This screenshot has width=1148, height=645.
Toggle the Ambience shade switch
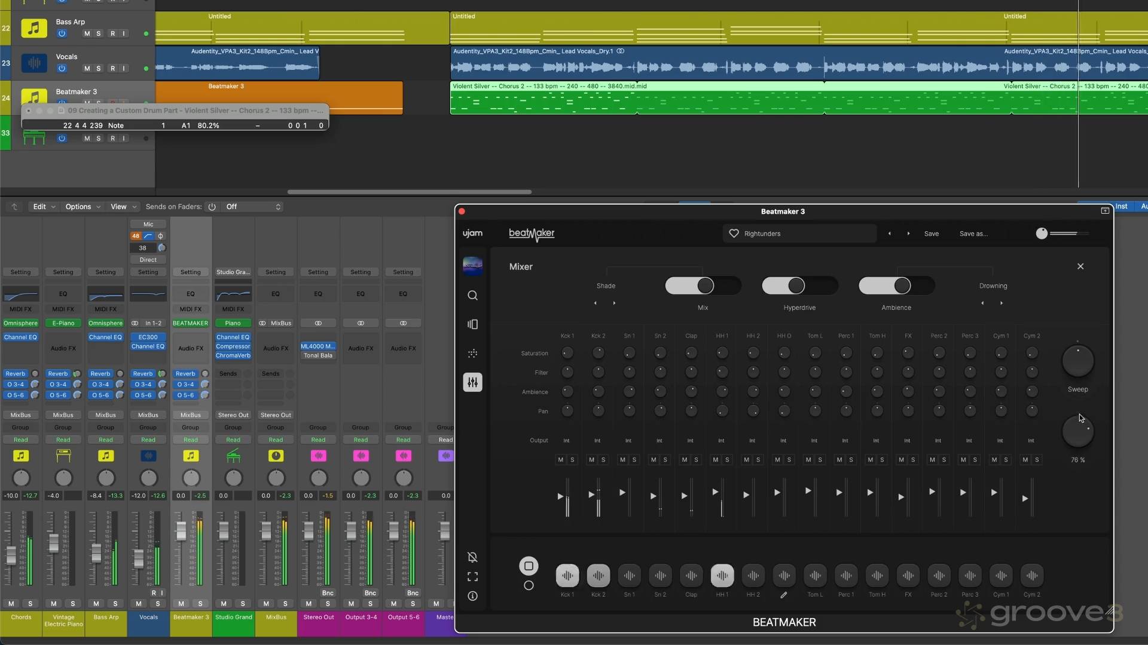[896, 285]
